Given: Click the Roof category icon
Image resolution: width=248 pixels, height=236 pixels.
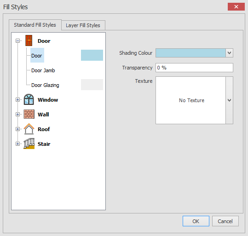Looking at the screenshot, I should pos(29,129).
